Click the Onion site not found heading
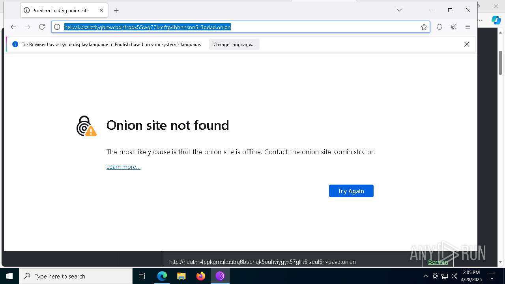Screen dimensions: 505x284 168,125
